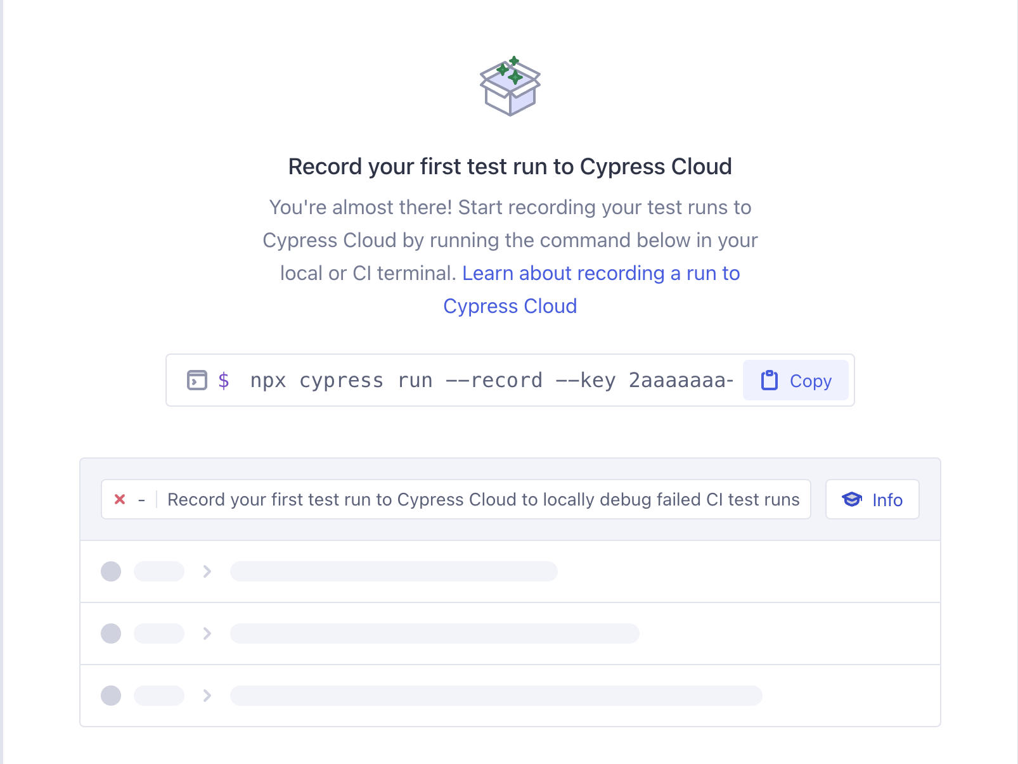Viewport: 1018px width, 764px height.
Task: Click the graduation cap icon in Info
Action: (852, 499)
